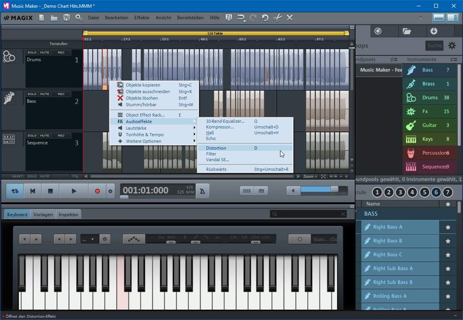Click the Drums track instrument icon
The height and width of the screenshot is (320, 463).
tap(9, 56)
